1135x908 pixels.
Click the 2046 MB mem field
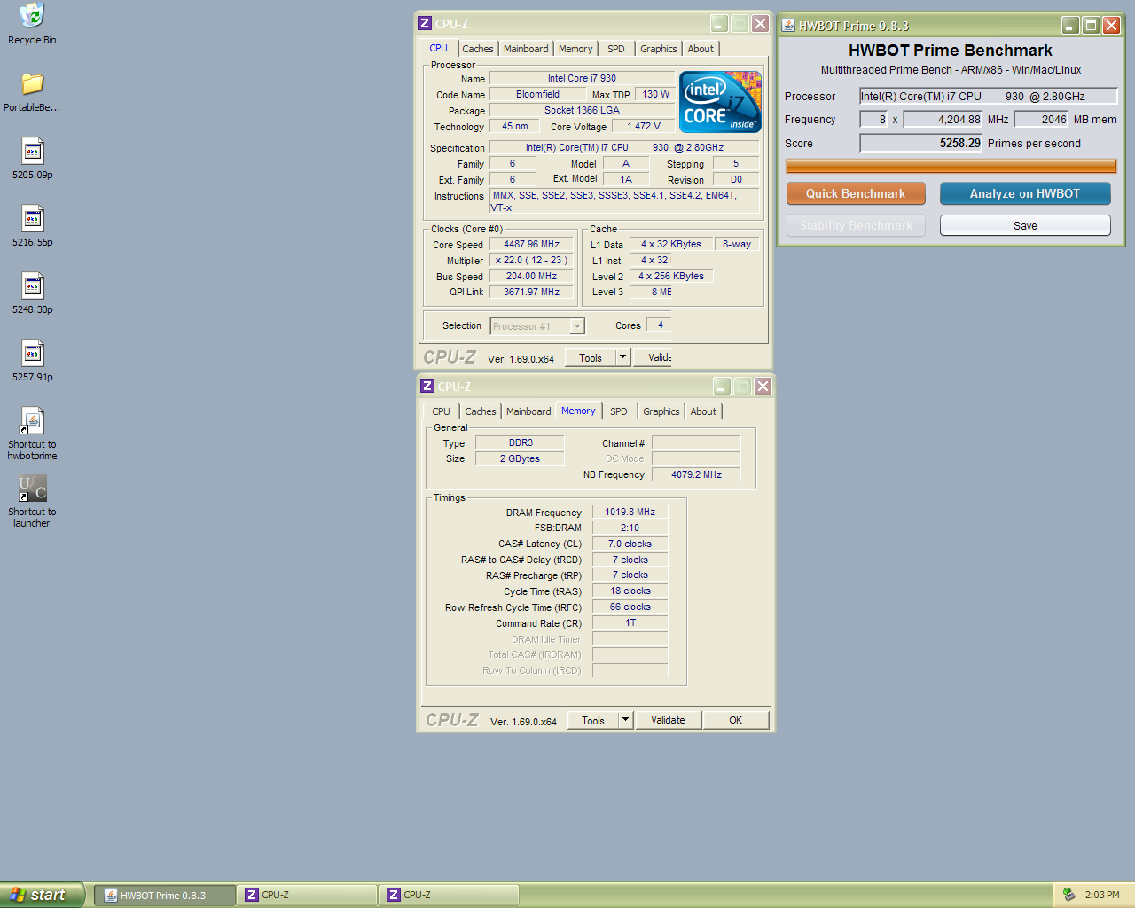click(x=1042, y=119)
